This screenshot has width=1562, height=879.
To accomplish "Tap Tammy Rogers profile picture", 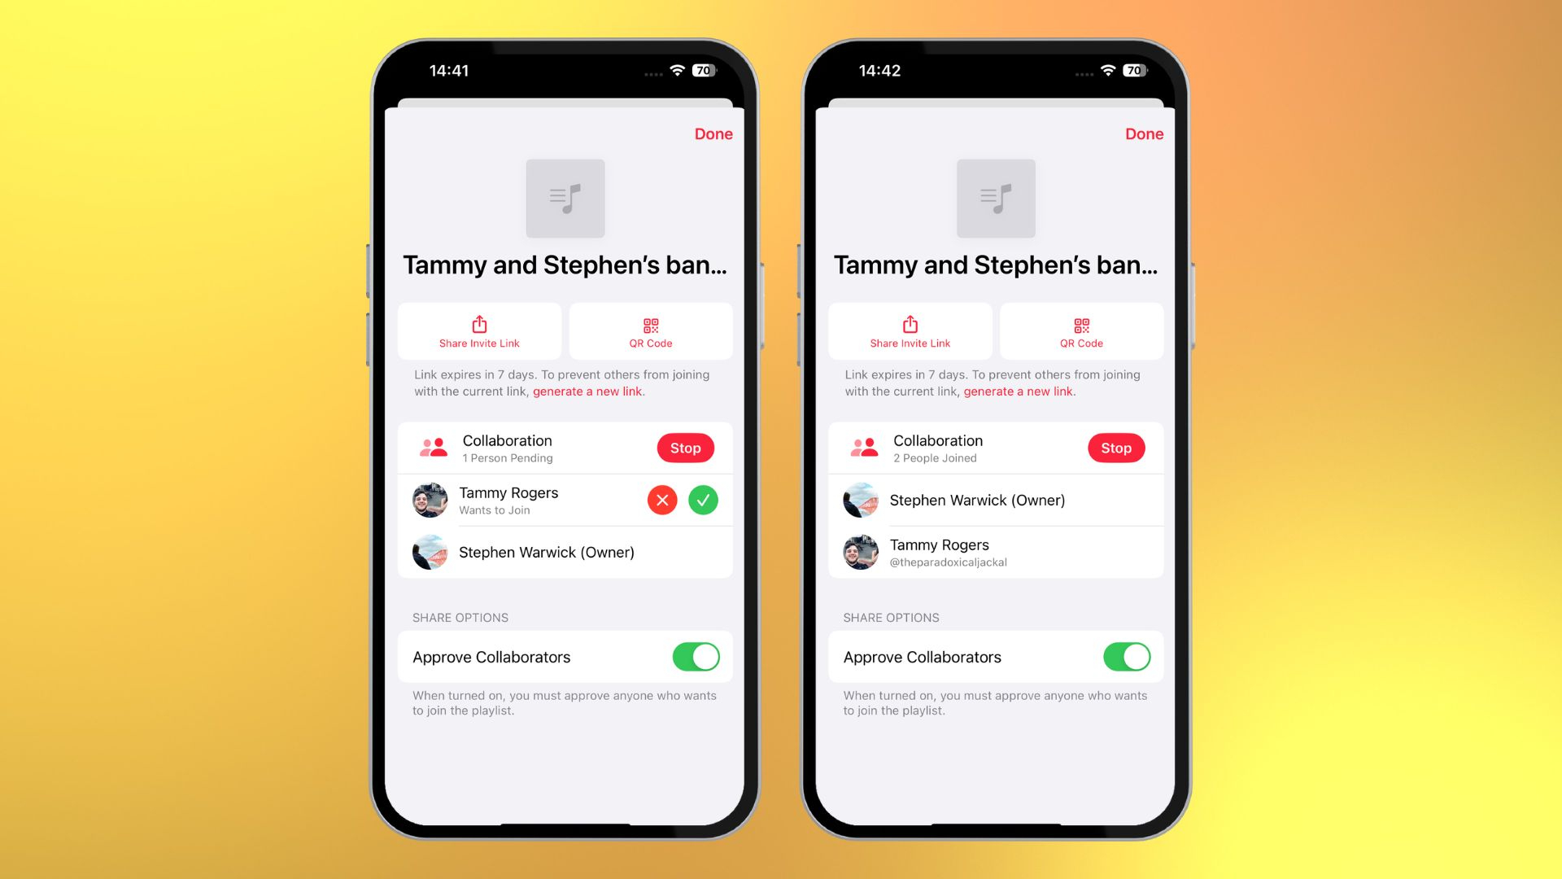I will click(x=430, y=499).
